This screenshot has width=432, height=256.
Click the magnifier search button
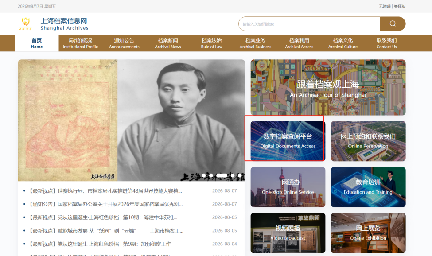point(393,23)
